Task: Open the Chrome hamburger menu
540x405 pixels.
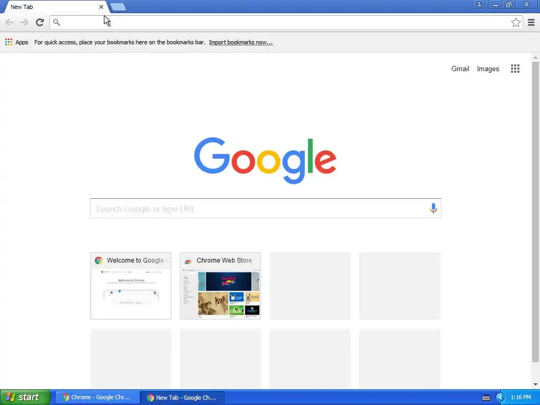Action: click(532, 22)
